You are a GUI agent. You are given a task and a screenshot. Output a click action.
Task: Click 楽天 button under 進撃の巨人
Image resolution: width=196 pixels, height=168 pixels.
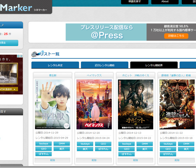click(186, 149)
